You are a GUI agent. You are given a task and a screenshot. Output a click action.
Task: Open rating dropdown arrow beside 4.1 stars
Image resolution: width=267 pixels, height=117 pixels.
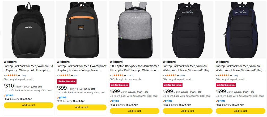click(x=125, y=76)
